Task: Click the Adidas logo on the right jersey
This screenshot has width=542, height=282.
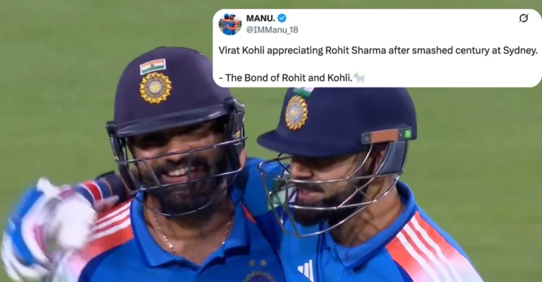Action: (x=306, y=270)
